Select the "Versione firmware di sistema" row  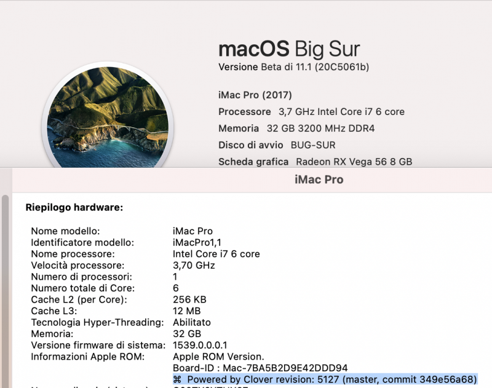[123, 345]
